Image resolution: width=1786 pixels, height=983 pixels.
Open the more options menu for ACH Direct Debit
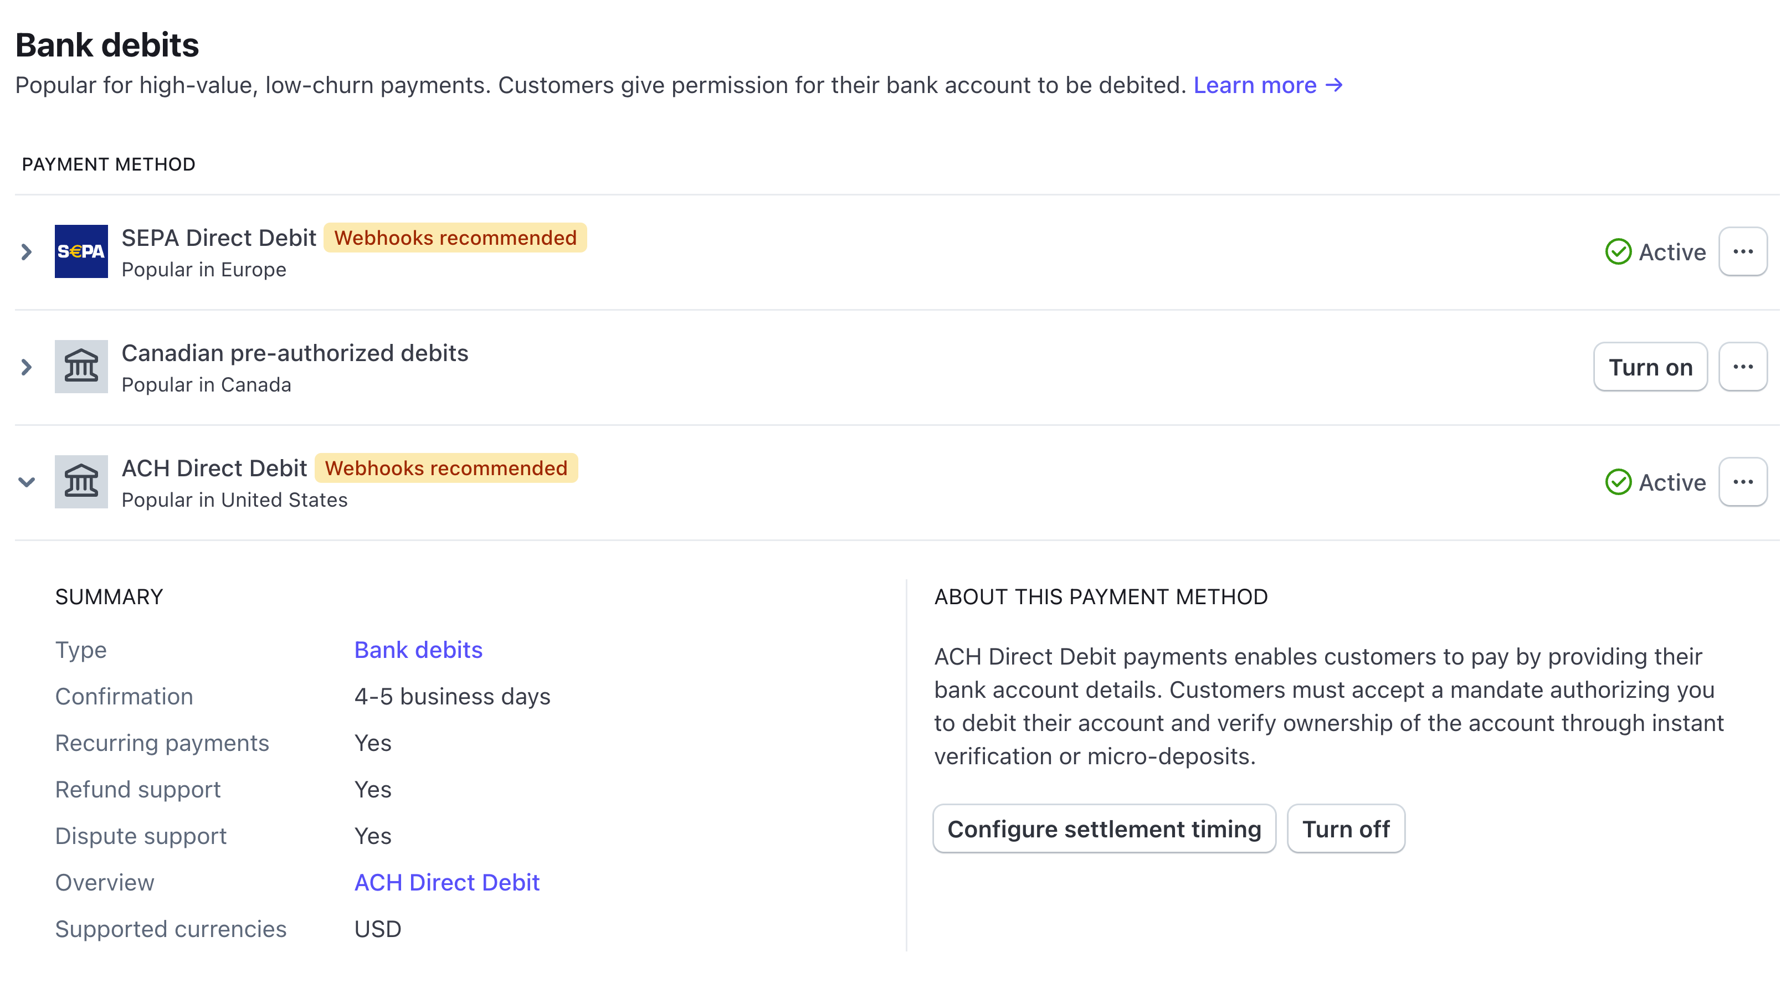[1742, 482]
